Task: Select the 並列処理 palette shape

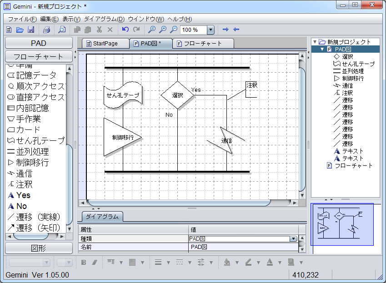Action: pos(28,152)
